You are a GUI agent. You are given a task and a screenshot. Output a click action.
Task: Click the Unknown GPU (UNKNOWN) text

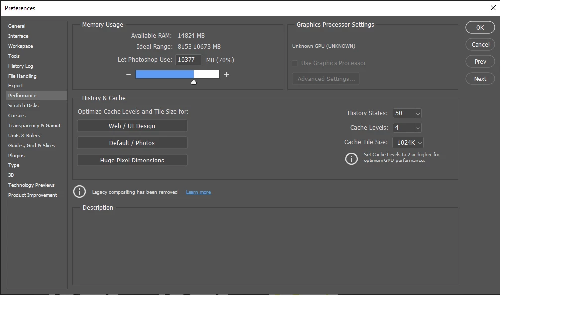(x=324, y=46)
